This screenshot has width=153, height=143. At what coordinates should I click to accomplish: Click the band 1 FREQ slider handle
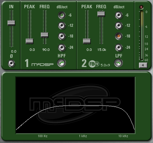coord(45,35)
